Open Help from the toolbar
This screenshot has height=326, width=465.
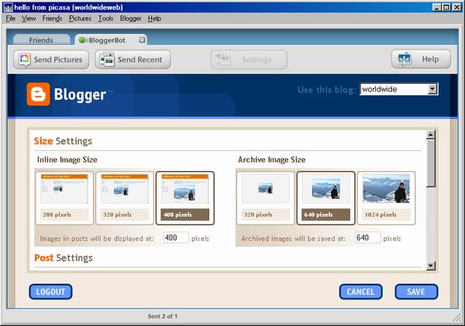421,60
